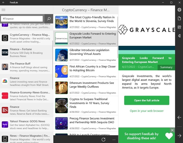This screenshot has height=143, width=183.
Task: Open the hamburger navigation menu
Action: 3,10
